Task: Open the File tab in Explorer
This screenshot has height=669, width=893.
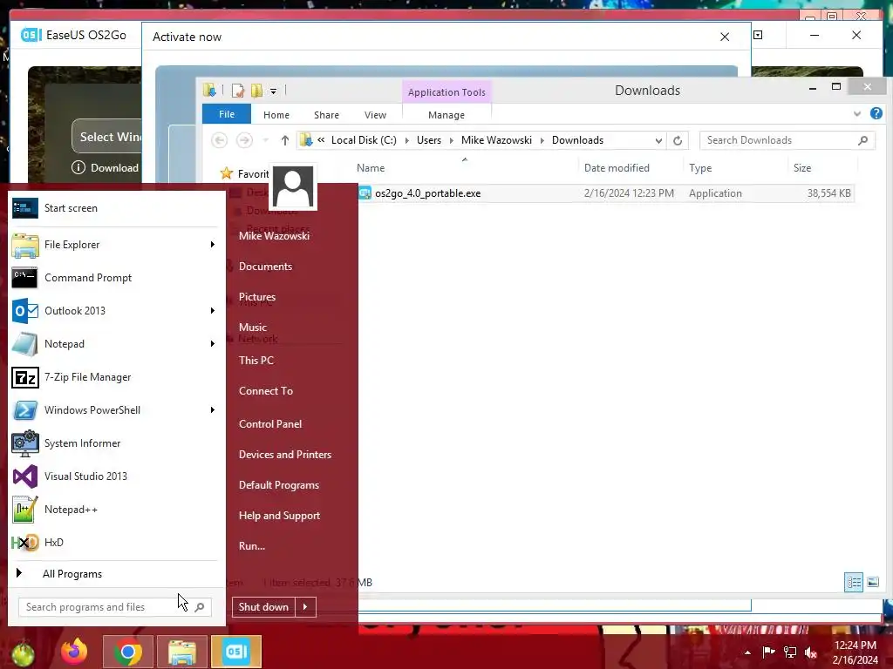Action: pyautogui.click(x=227, y=114)
